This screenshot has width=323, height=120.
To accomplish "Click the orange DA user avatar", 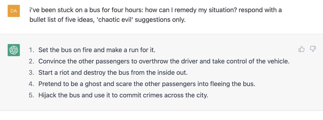I will (13, 11).
